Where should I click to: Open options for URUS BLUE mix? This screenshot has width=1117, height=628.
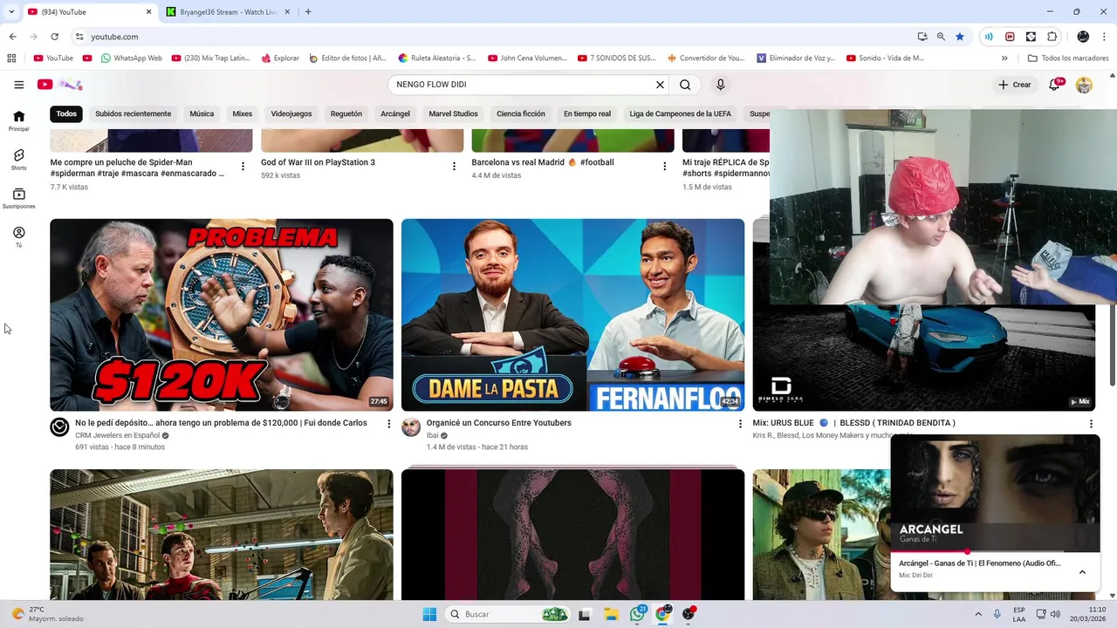click(1091, 424)
